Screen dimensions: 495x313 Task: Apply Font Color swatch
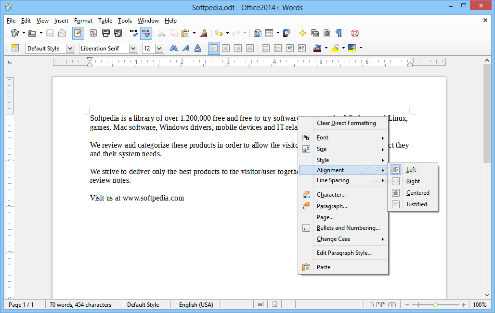[317, 48]
